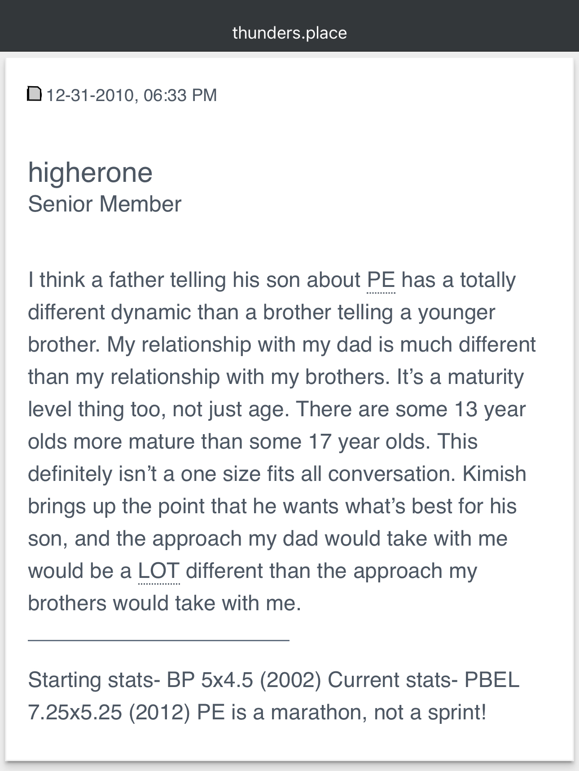Click '13 year' text in the post
The width and height of the screenshot is (579, 771).
[490, 409]
